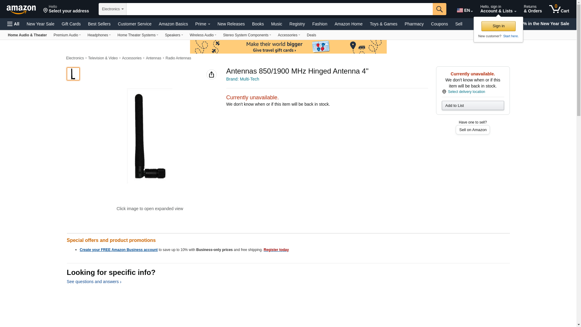Select your address location icon
581x327 pixels.
[x=45, y=11]
